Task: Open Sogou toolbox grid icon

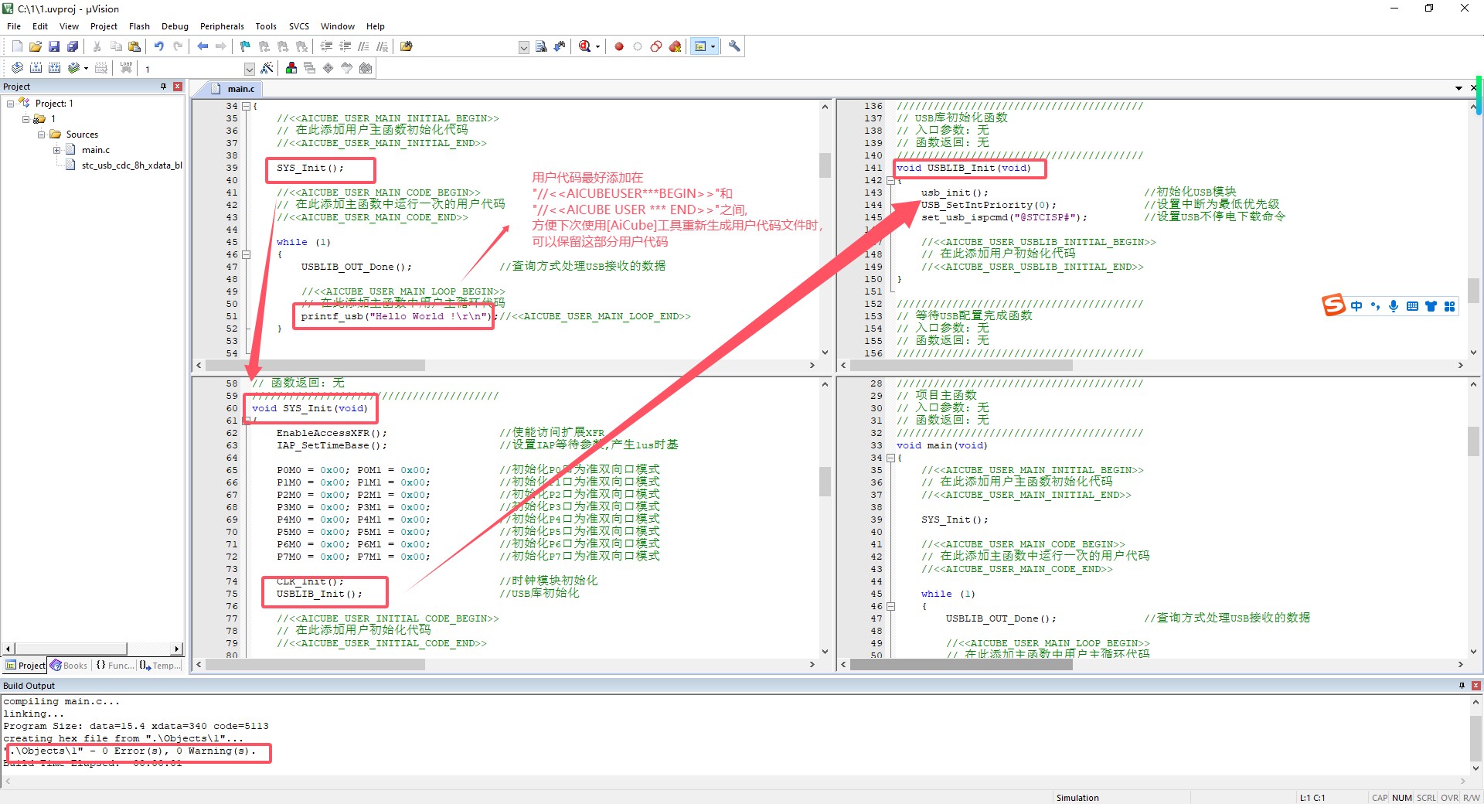Action: pos(1449,306)
